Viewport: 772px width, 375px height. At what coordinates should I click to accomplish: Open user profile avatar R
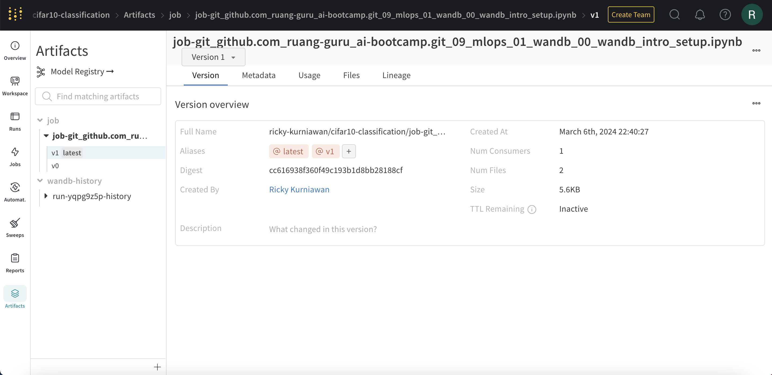click(752, 14)
